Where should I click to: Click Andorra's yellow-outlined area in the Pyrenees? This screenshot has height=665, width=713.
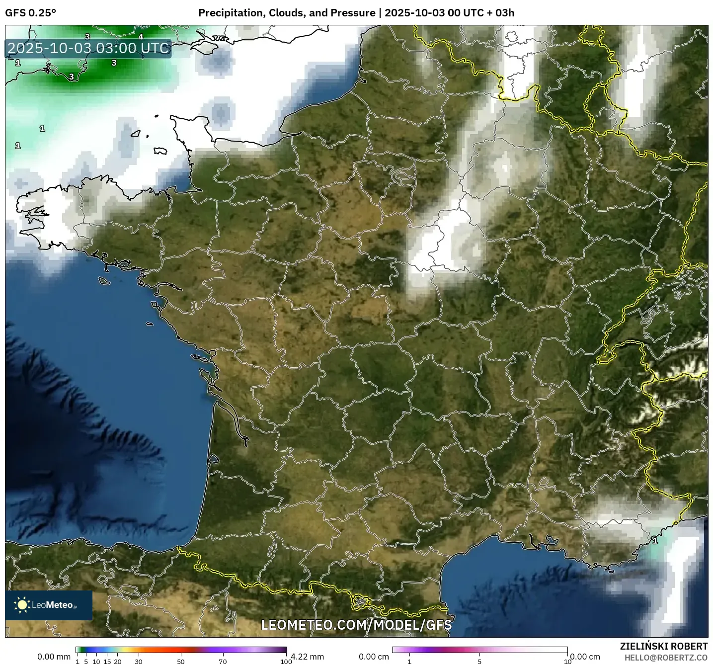(359, 602)
